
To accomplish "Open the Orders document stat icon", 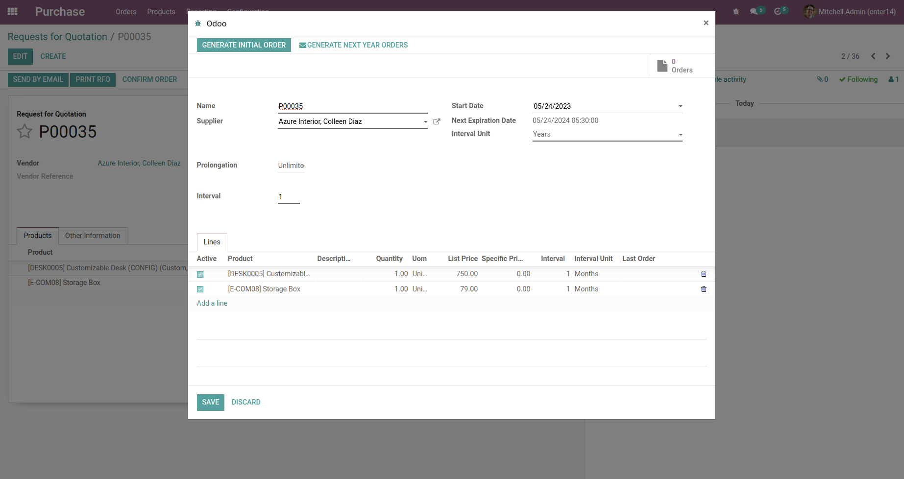I will [x=662, y=66].
